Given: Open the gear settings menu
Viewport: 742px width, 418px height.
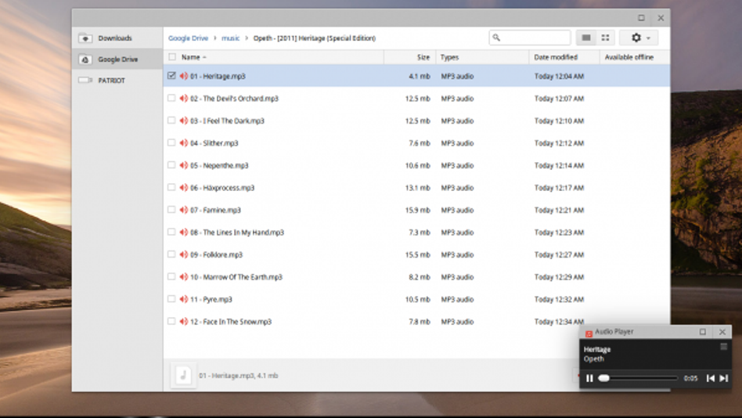Looking at the screenshot, I should pos(639,38).
